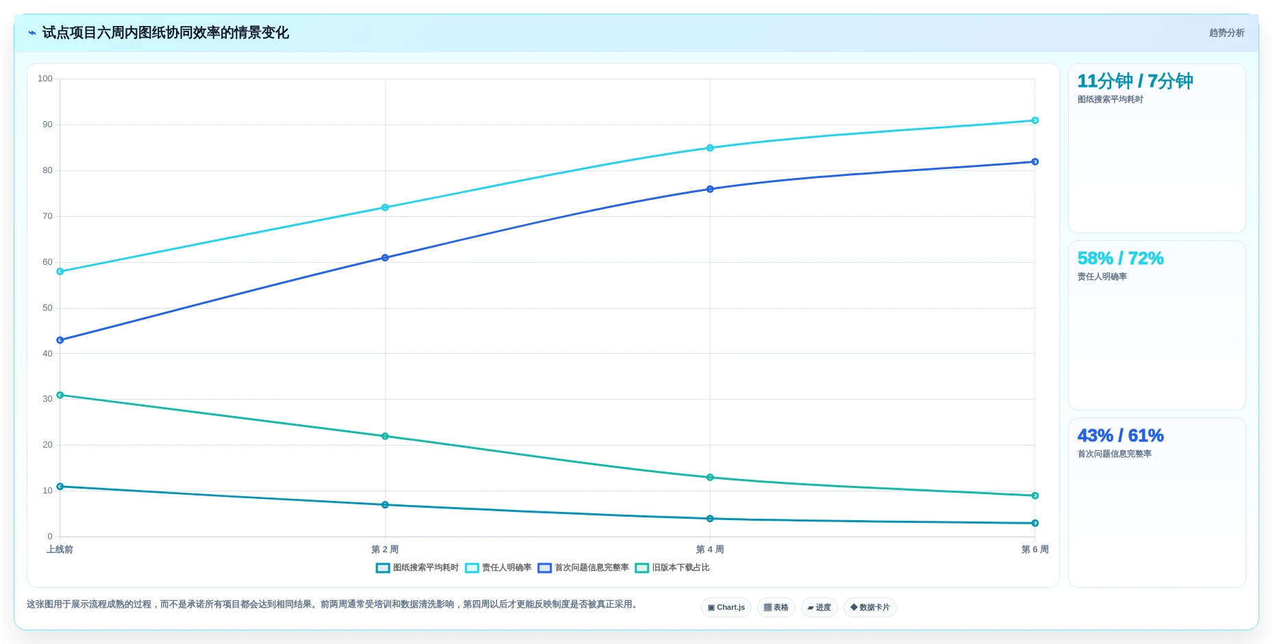Click the 58% / 72% stat value
The image size is (1273, 644).
point(1120,259)
